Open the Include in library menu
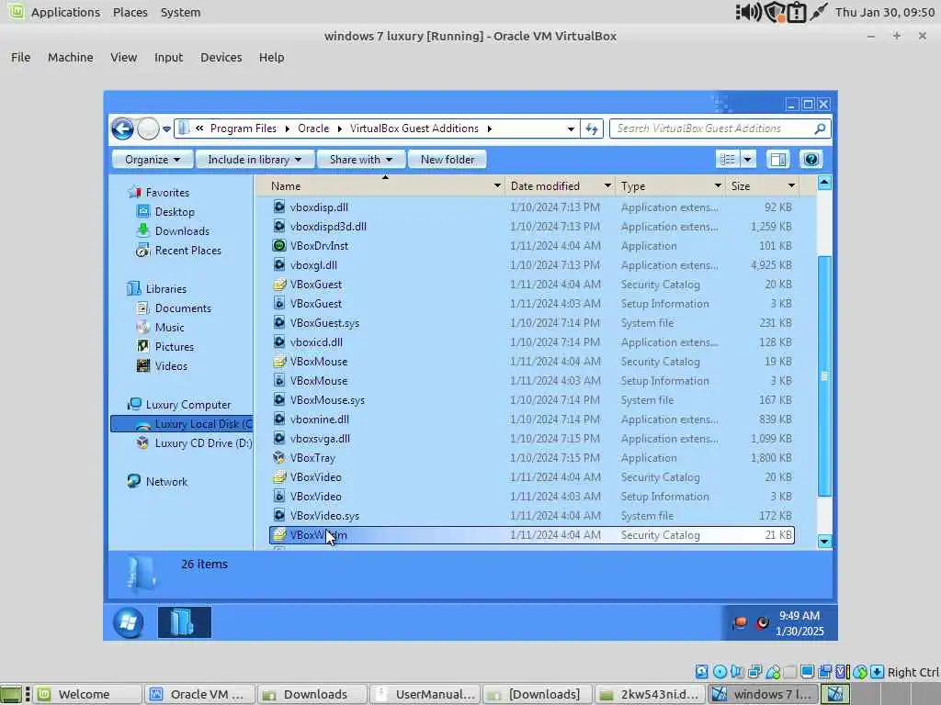 click(255, 160)
